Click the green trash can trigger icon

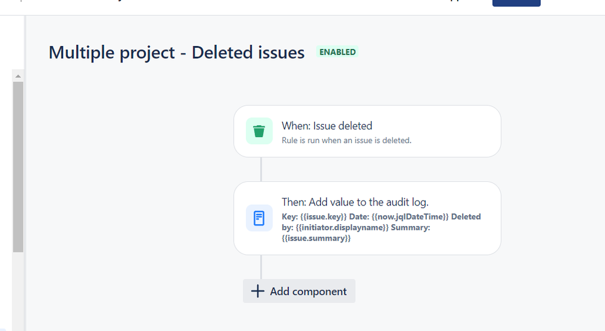pyautogui.click(x=259, y=132)
